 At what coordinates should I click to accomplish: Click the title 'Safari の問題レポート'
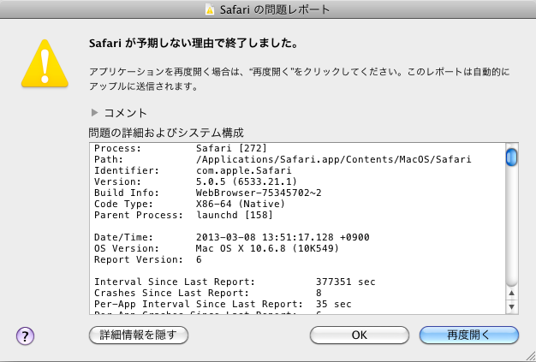pos(275,9)
